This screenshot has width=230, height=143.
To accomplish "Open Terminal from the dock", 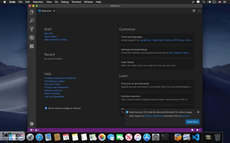I will point(165,137).
